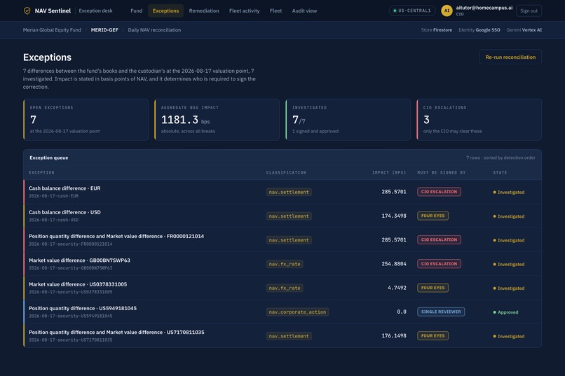
Task: Open the Fleet activity tab
Action: pyautogui.click(x=245, y=11)
